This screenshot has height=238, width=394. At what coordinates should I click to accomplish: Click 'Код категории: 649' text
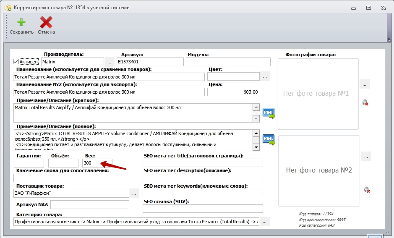tap(317, 225)
